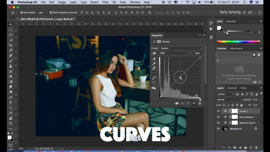Click the foreground color swatch in toolbar
Screen dimensions: 270x152
coord(10,137)
